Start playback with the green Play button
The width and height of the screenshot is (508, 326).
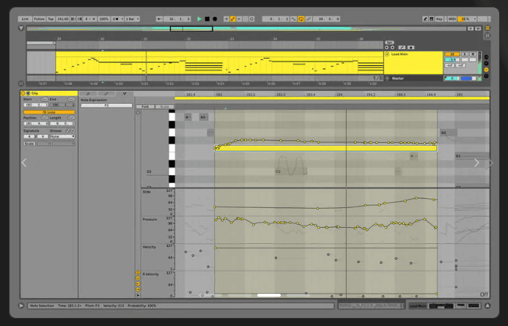pyautogui.click(x=199, y=19)
